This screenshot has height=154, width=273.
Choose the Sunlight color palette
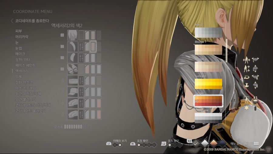tap(208, 84)
